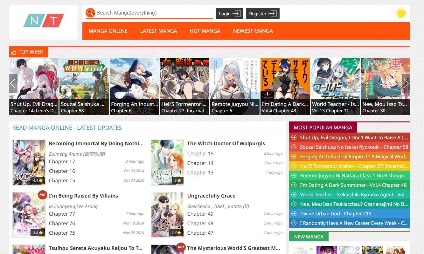Image resolution: width=424 pixels, height=254 pixels.
Task: Read Chapter 75 of Raised By Villains
Action: coord(62,233)
